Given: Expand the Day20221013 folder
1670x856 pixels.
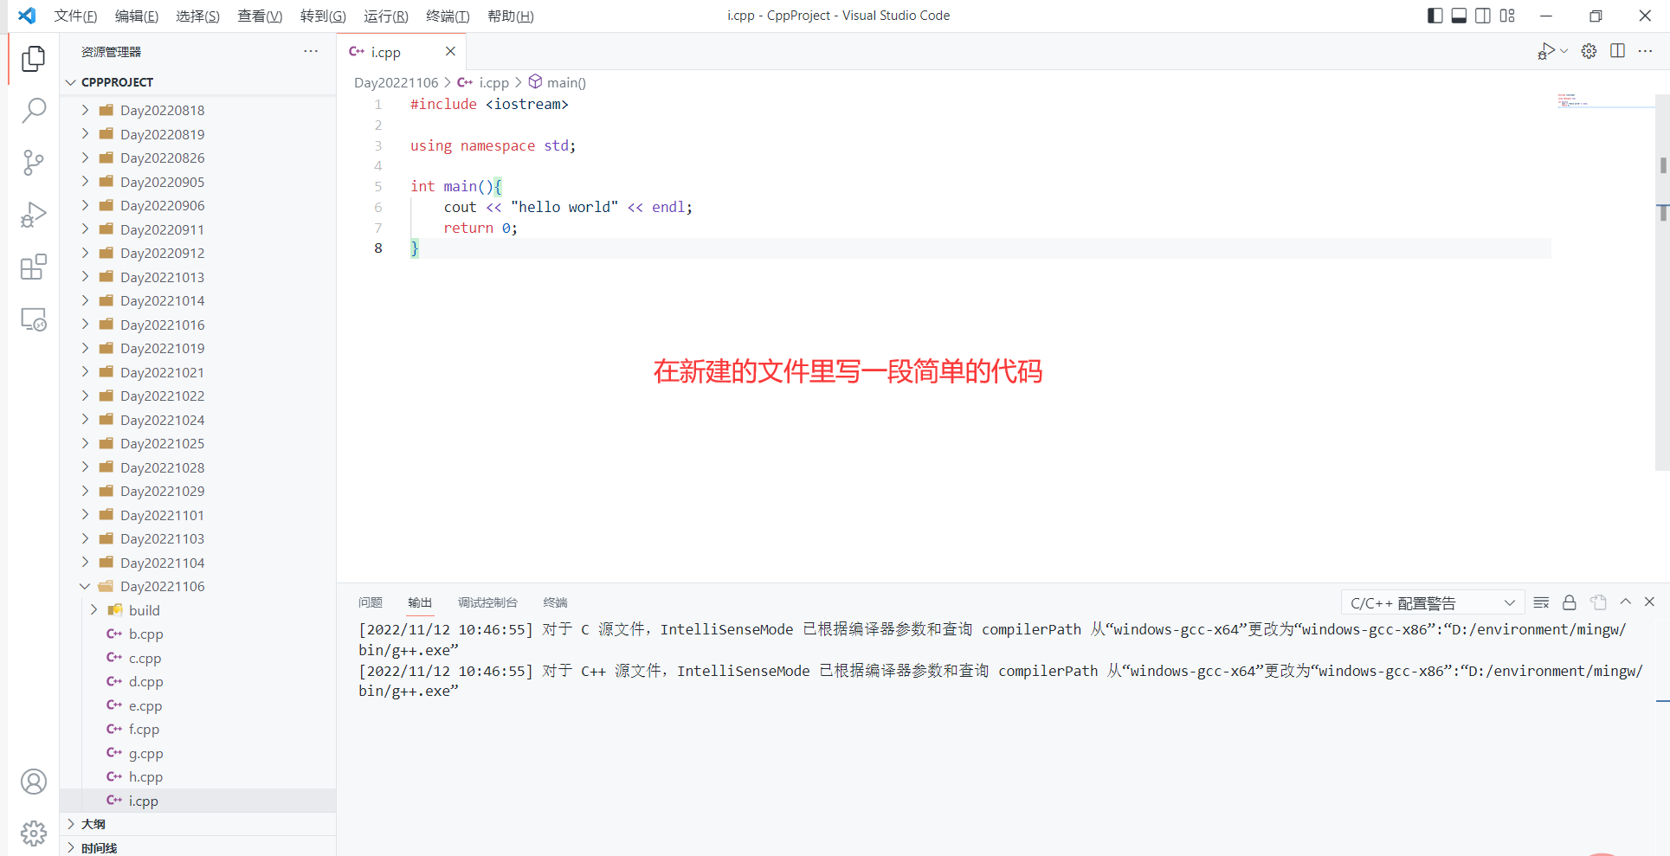Looking at the screenshot, I should [x=197, y=277].
